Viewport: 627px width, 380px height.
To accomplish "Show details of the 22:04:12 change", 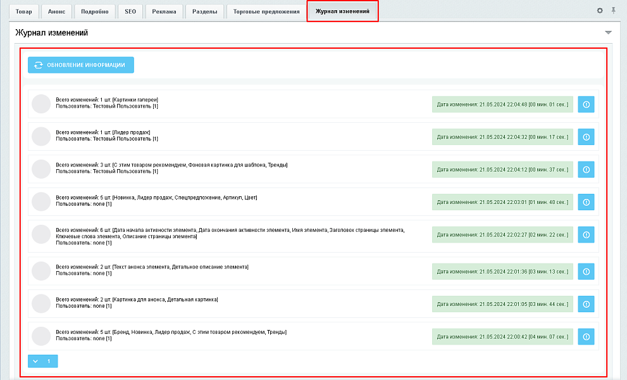I will [586, 169].
